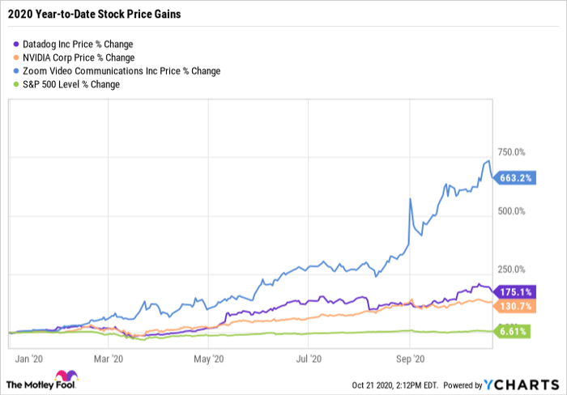
Task: Select the NVIDIA Corp Price % Change label
Action: coord(78,57)
